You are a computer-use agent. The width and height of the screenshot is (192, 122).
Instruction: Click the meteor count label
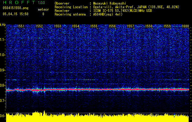click(43, 9)
